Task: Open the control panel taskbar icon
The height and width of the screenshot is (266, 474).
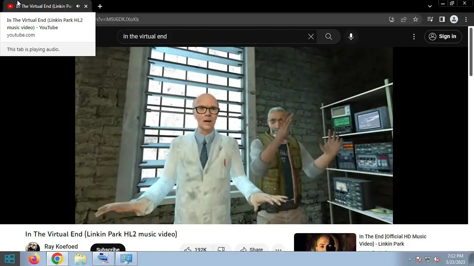Action: click(x=126, y=259)
